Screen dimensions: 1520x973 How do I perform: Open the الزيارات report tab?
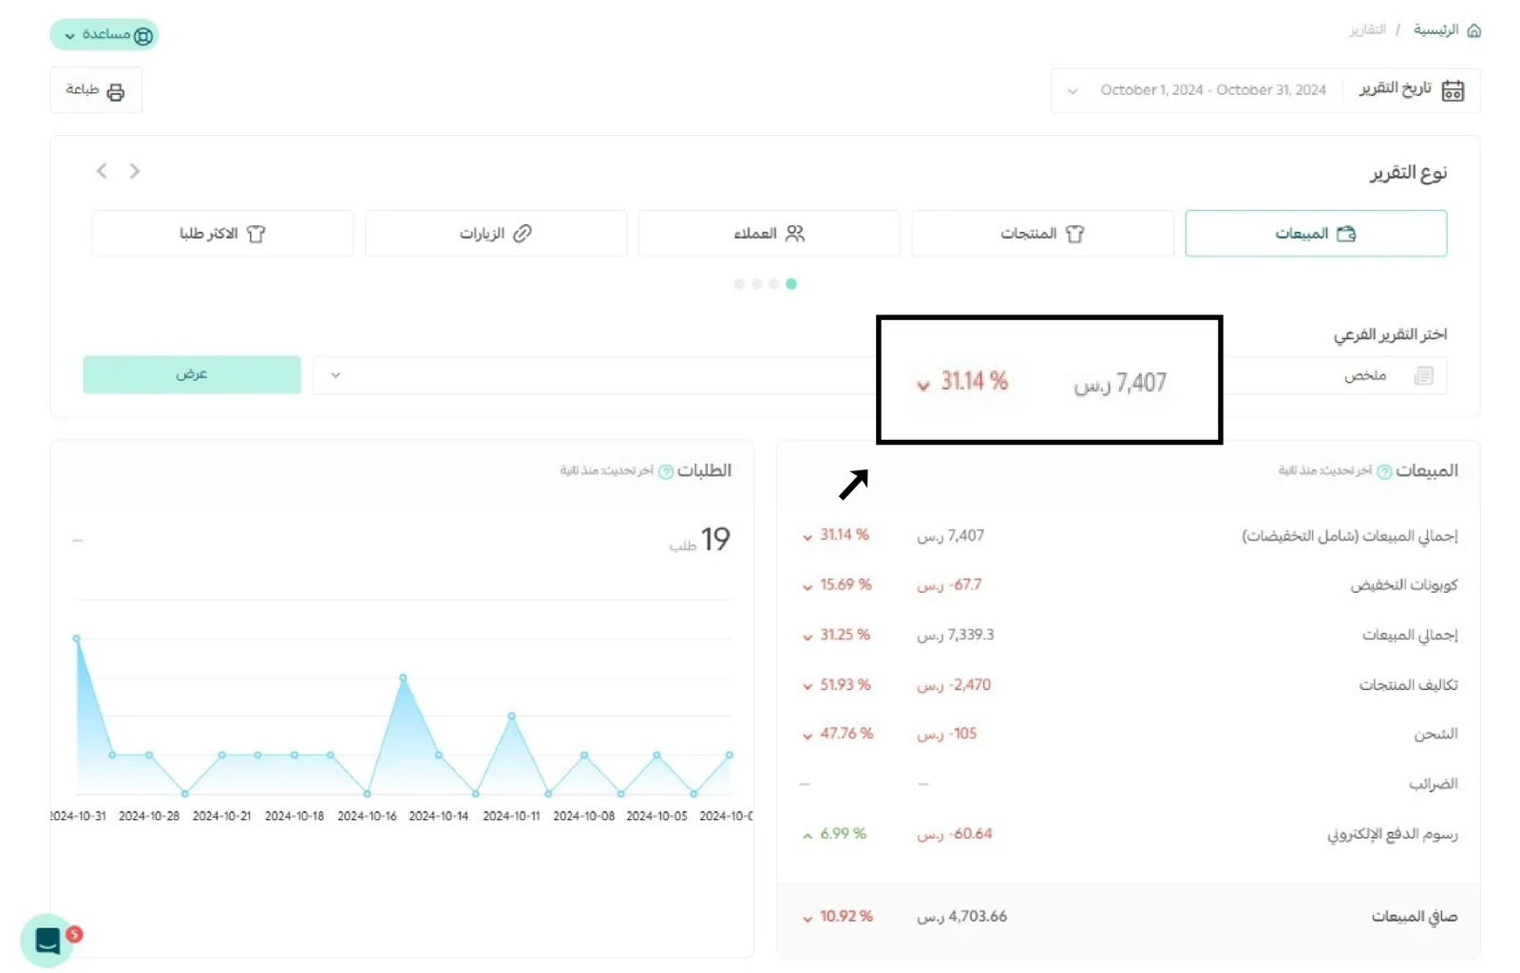pyautogui.click(x=495, y=234)
